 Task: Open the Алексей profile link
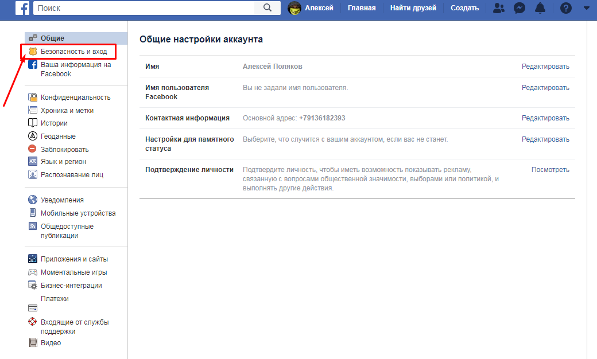pyautogui.click(x=319, y=8)
